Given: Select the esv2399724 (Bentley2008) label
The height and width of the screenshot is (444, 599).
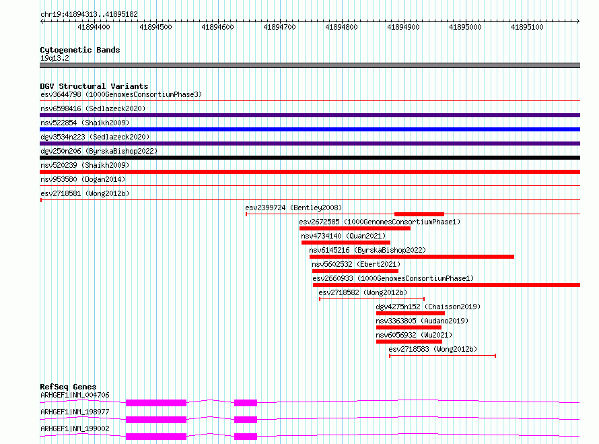Looking at the screenshot, I should (x=293, y=208).
